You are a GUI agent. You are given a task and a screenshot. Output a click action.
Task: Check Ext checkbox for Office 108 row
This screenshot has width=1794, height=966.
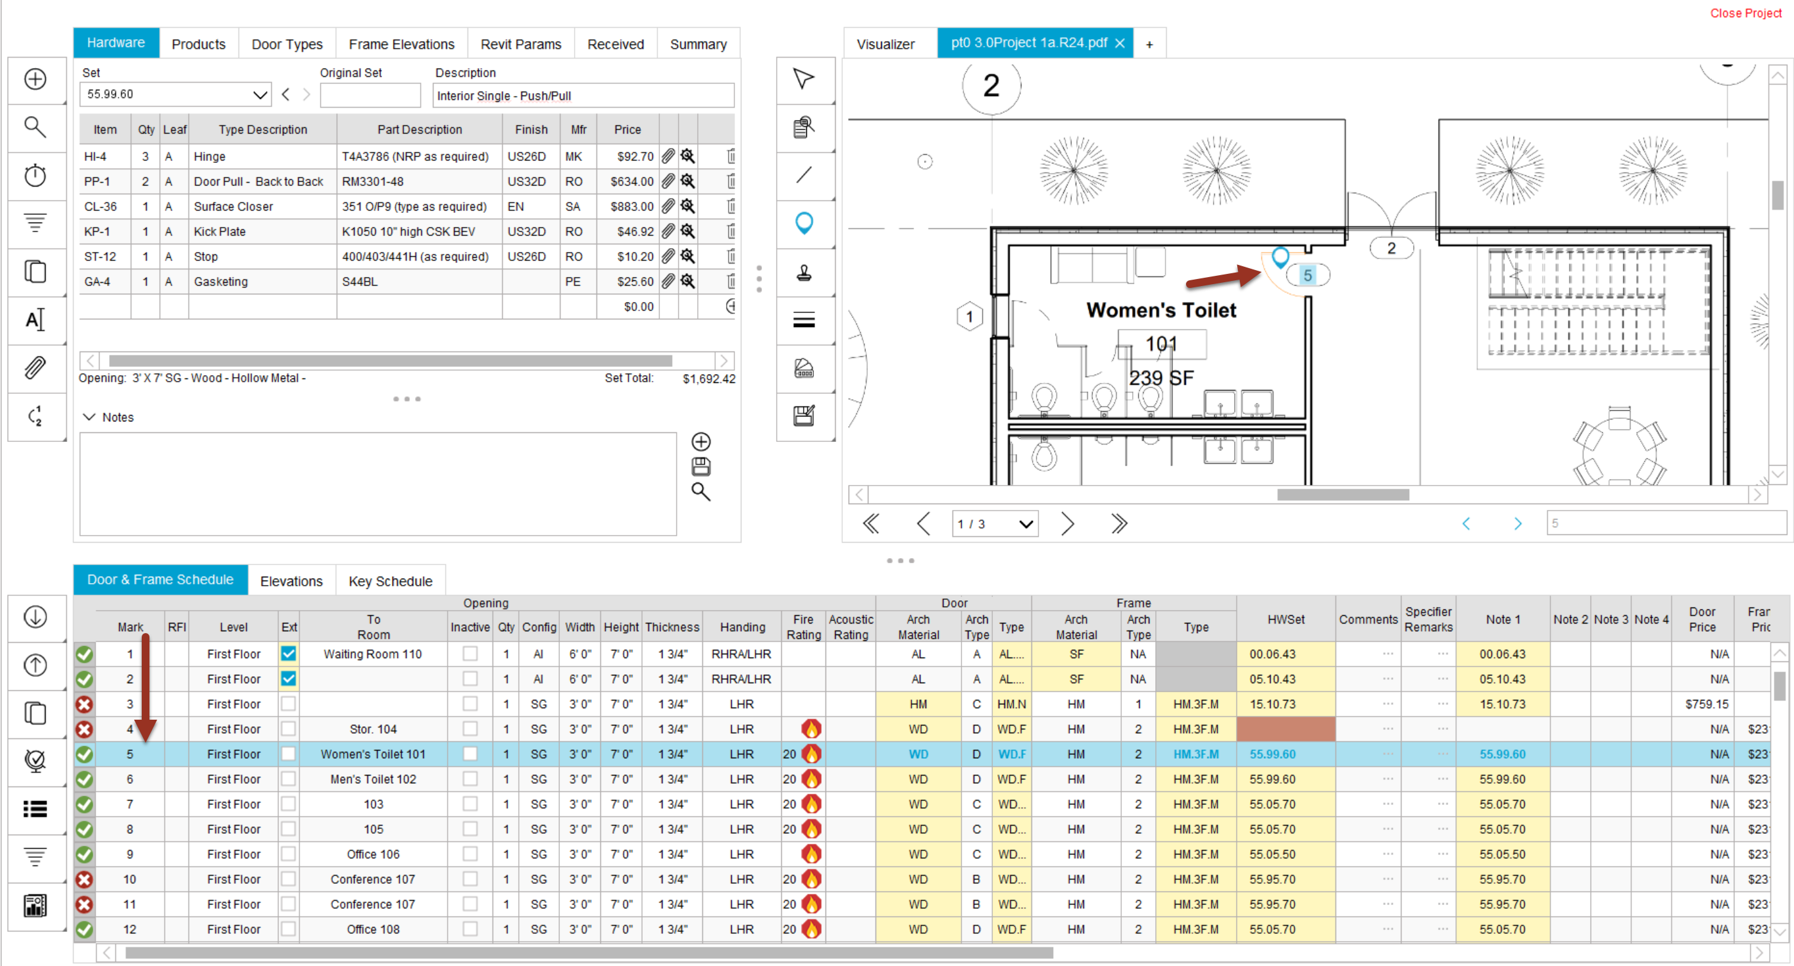(289, 929)
